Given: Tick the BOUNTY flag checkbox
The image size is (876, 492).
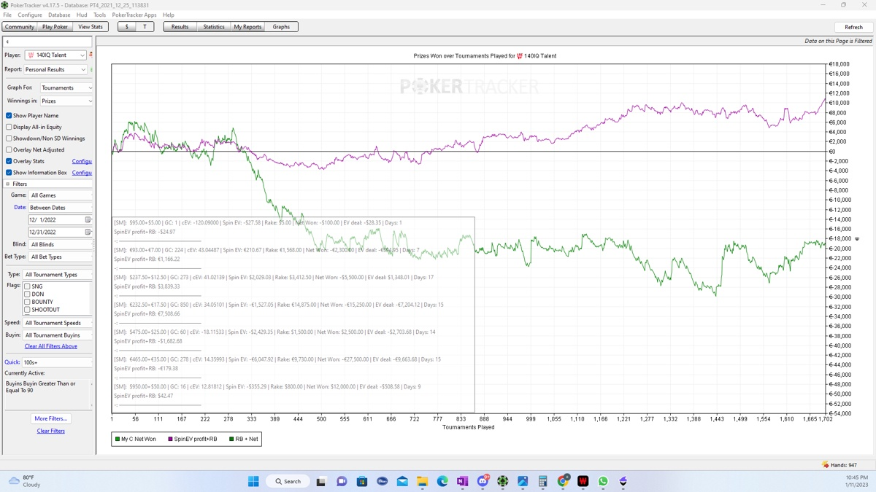Looking at the screenshot, I should pos(27,302).
